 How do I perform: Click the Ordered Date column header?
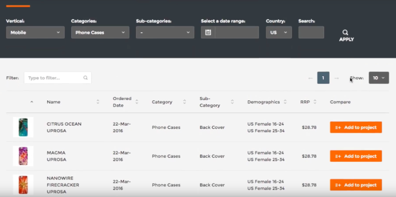tap(122, 102)
